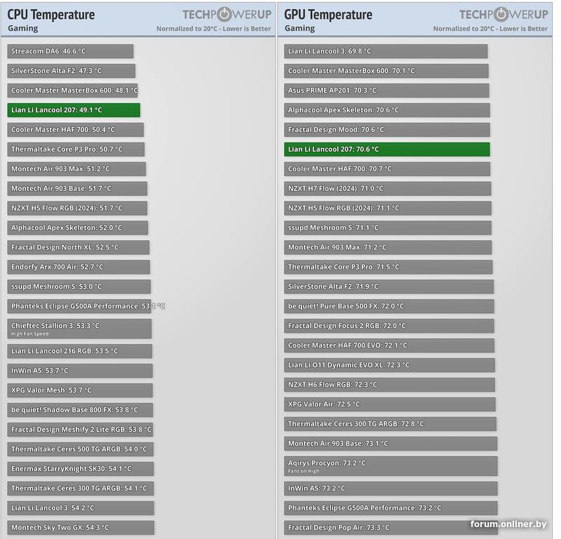The height and width of the screenshot is (539, 561).
Task: Click the 'Endorfy Arx 700 Air: 52.7 °C' bar
Action: pos(79,267)
